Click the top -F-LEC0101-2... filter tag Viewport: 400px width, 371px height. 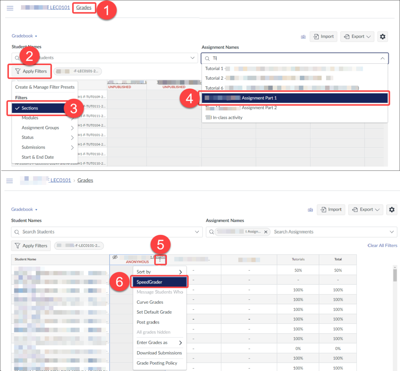pos(78,71)
